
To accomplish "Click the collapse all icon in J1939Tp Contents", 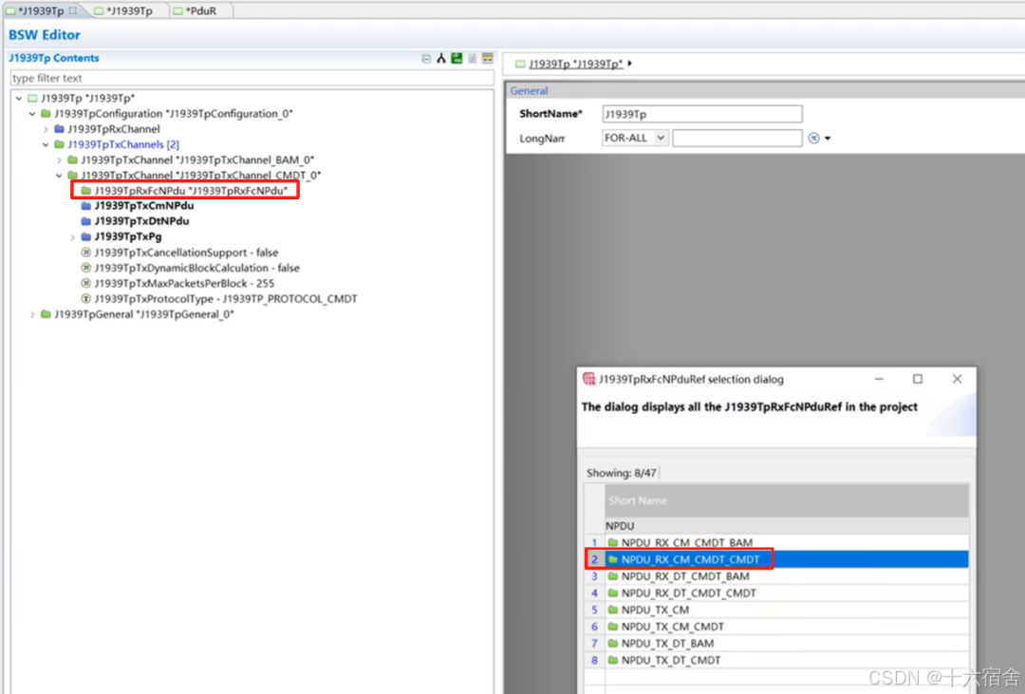I will [x=426, y=59].
